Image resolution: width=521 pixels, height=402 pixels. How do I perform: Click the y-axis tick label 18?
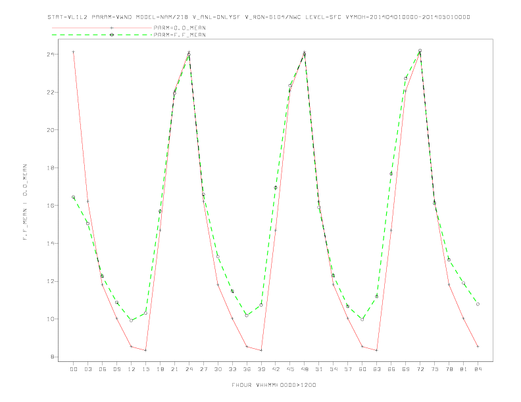(x=50, y=167)
